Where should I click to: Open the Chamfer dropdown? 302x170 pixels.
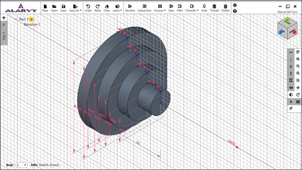coord(192,8)
